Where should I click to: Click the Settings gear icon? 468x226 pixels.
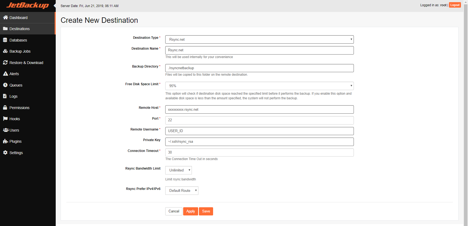tap(5, 152)
